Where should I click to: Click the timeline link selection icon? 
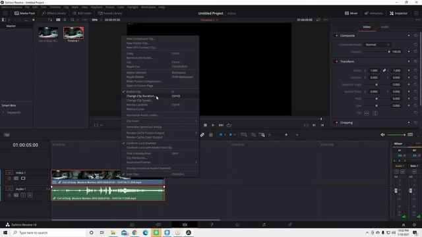click(202, 135)
